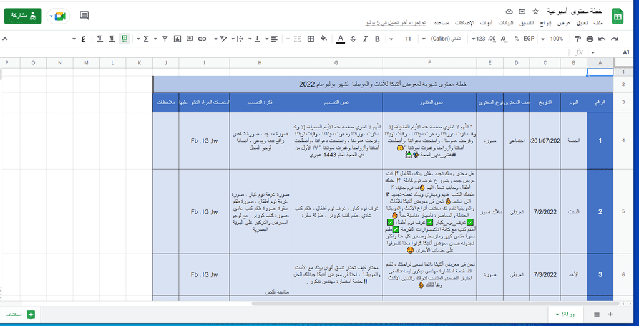The height and width of the screenshot is (326, 639).
Task: Apply EGP currency format
Action: coord(529,39)
